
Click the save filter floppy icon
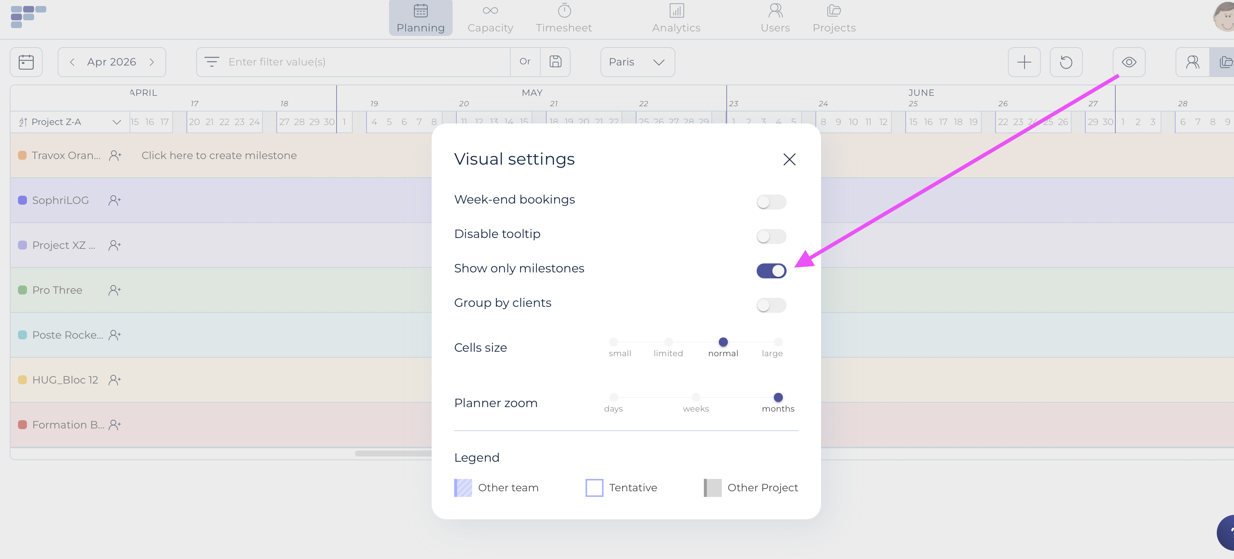tap(555, 62)
